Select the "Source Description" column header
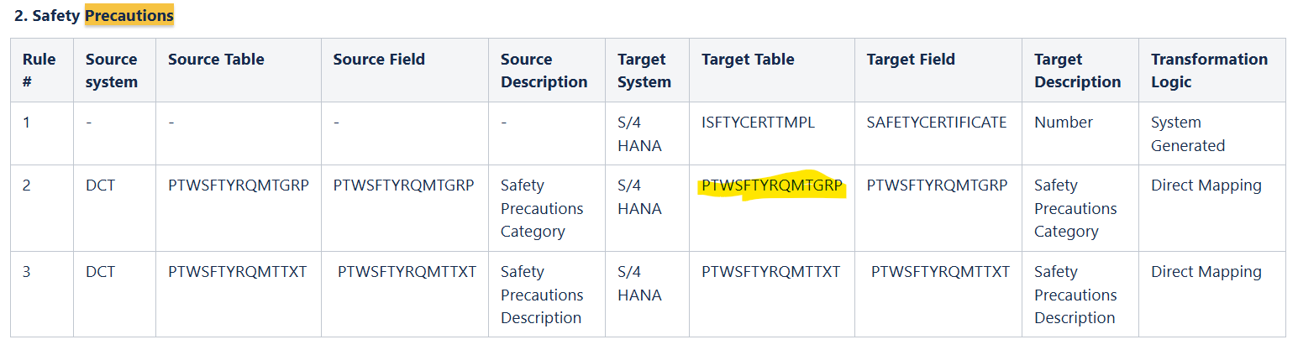Image resolution: width=1298 pixels, height=350 pixels. [x=544, y=71]
